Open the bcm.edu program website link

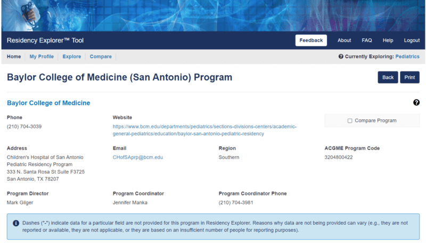point(204,130)
